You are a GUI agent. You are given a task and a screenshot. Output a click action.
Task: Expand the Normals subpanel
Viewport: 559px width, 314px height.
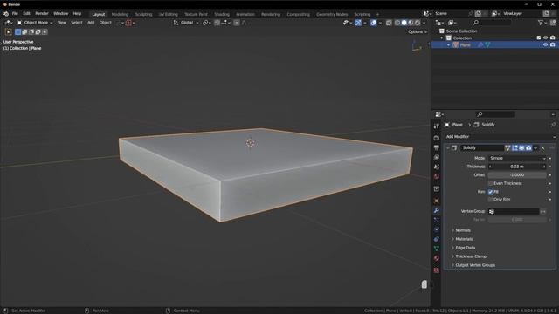463,230
